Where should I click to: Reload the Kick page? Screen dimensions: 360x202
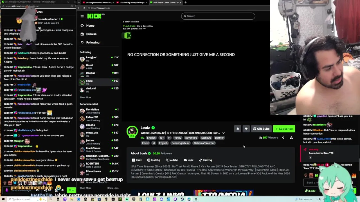84,8
